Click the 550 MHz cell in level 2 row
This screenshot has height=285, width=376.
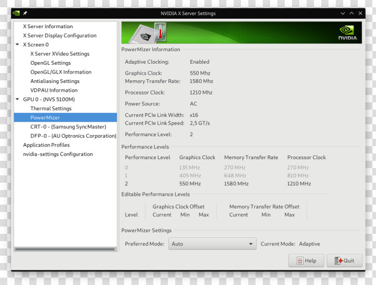click(190, 184)
